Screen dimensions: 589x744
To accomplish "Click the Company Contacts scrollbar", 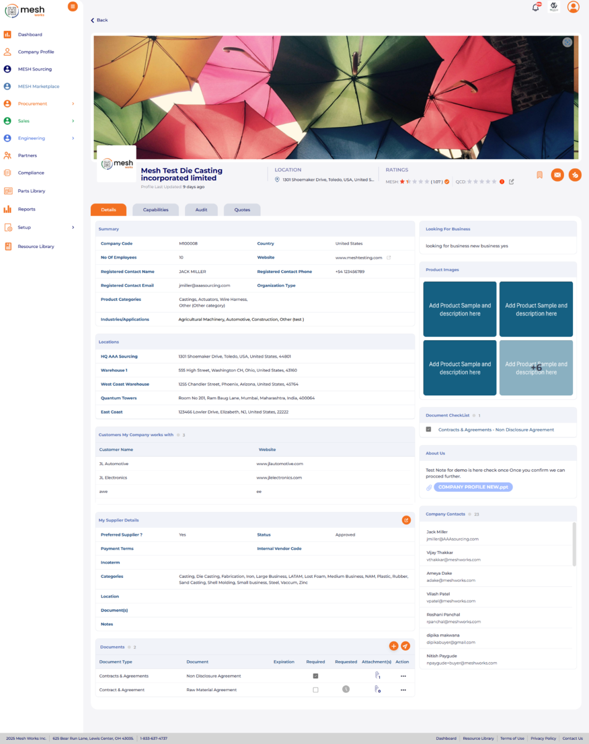I will 574,544.
